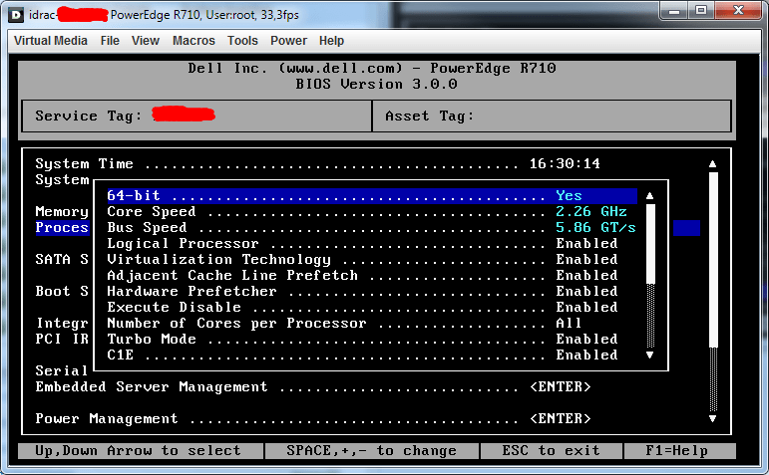Click the System Time row label
Viewport: 769px width, 475px height.
click(84, 164)
